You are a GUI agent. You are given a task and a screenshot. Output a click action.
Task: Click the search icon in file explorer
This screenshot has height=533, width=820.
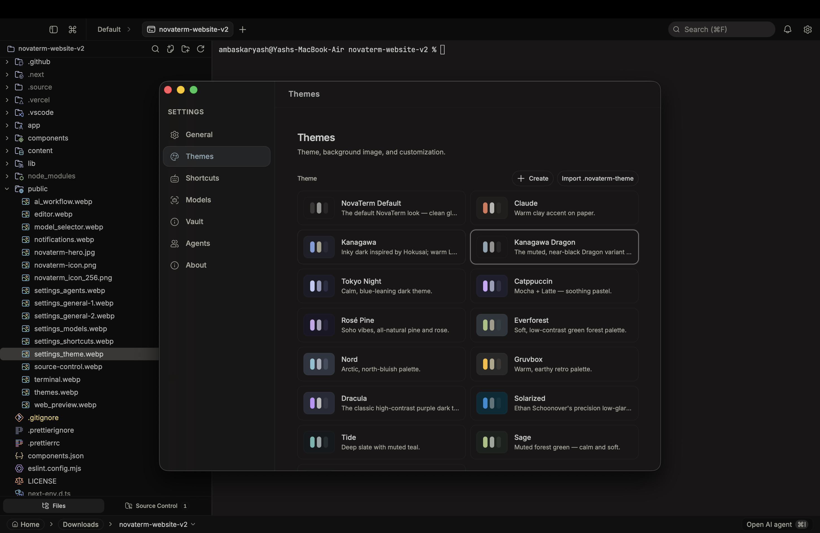pyautogui.click(x=155, y=49)
